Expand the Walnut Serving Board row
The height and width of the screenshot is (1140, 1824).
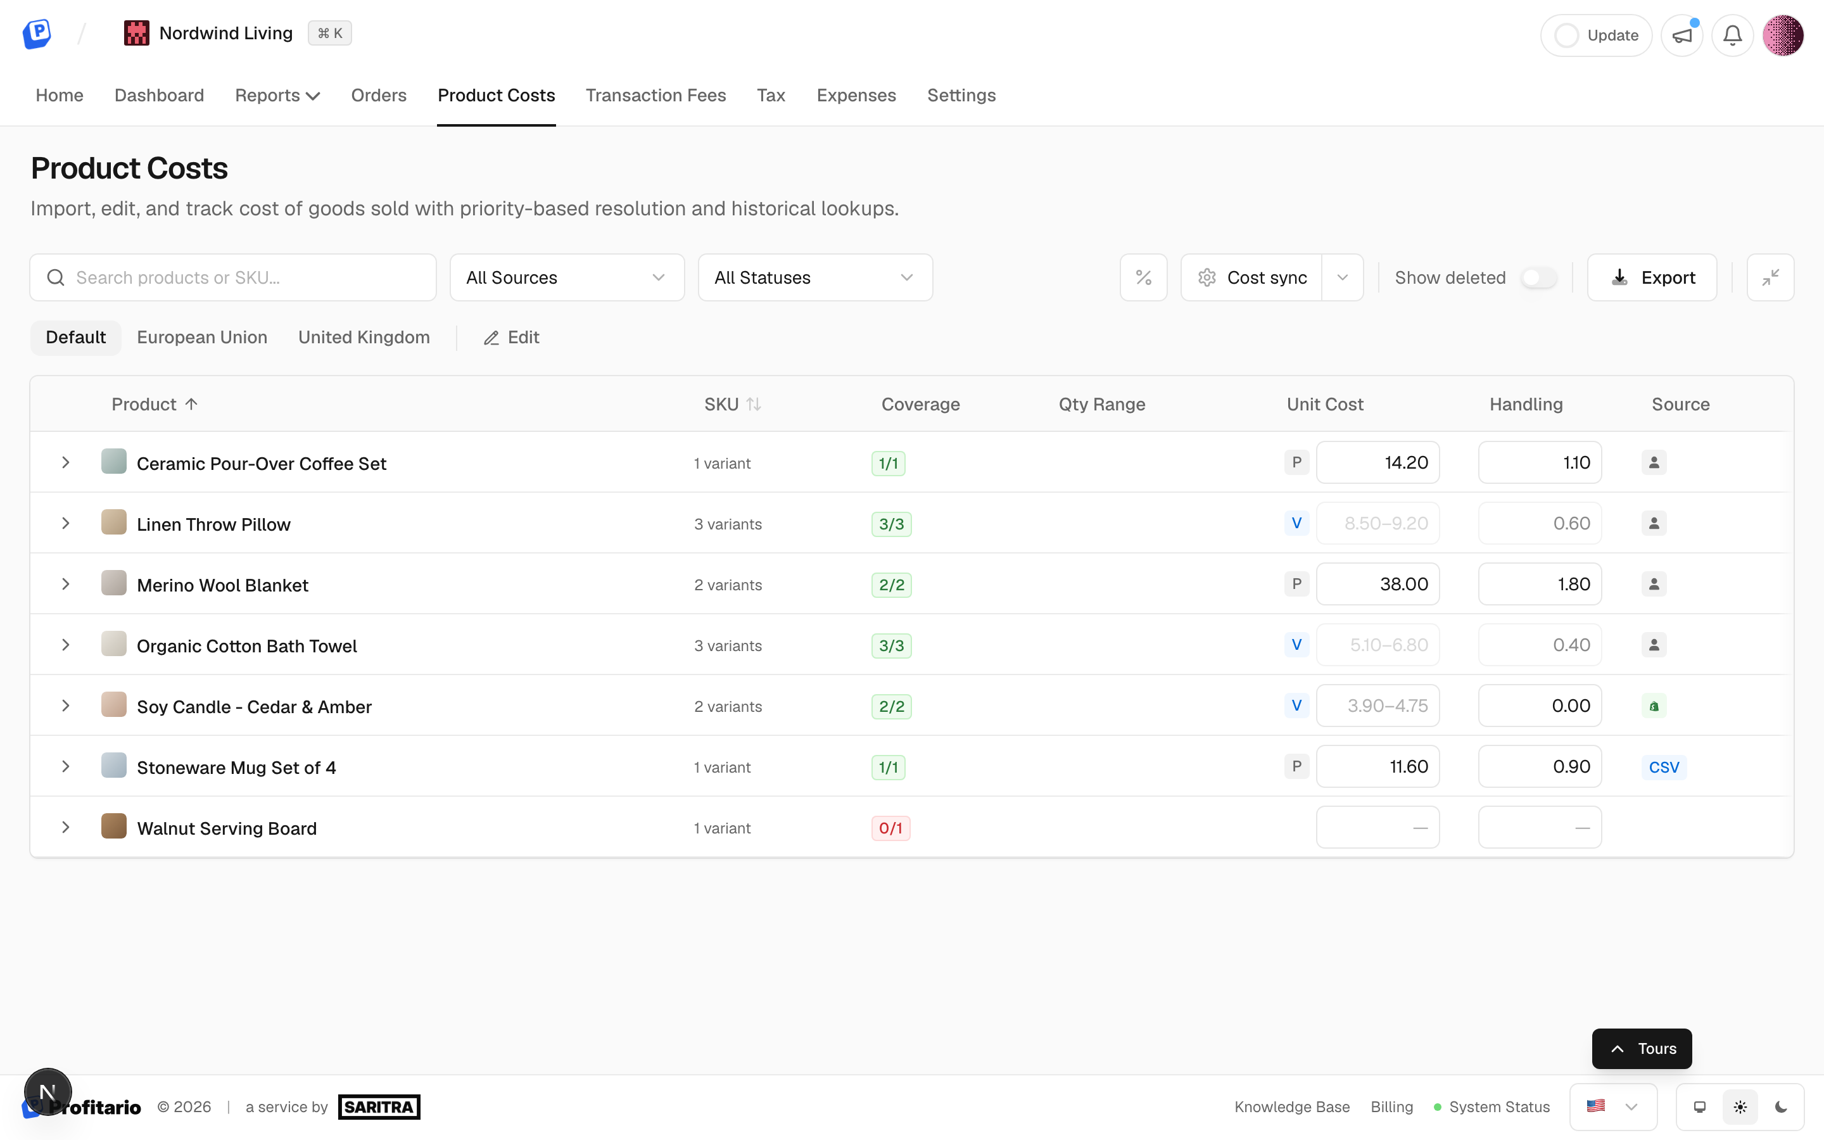tap(66, 827)
